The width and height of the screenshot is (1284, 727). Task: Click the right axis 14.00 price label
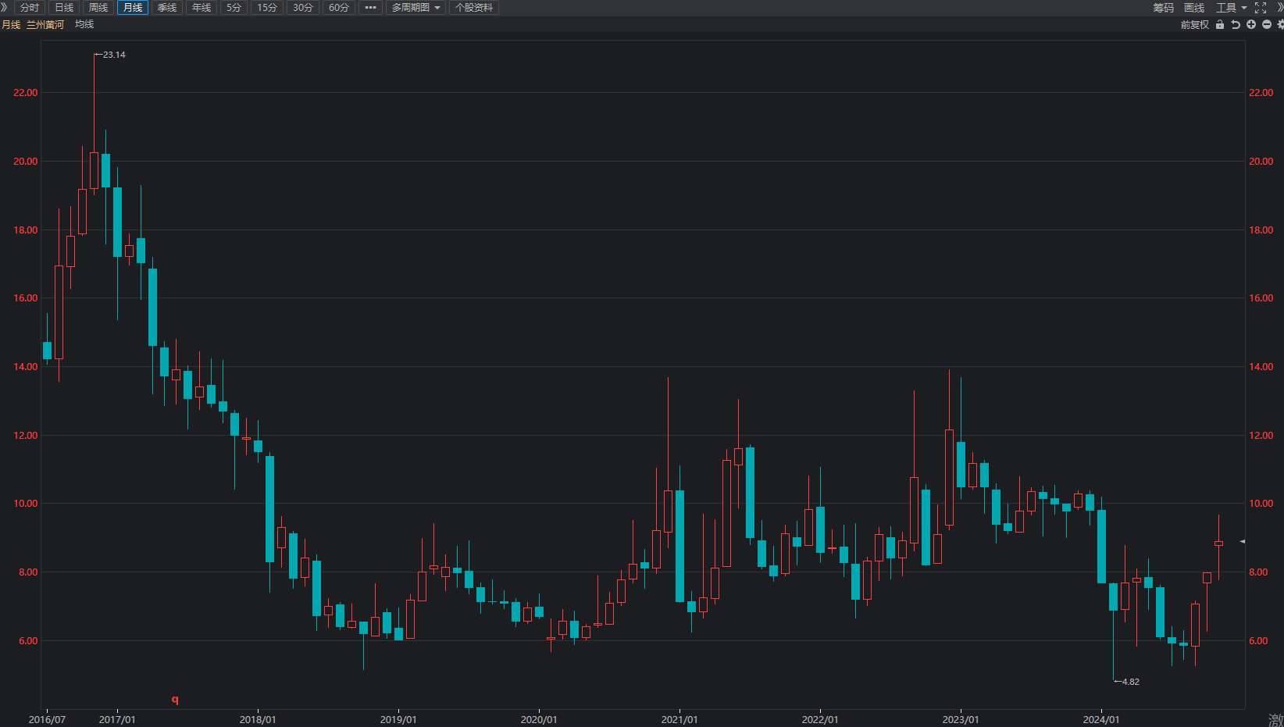coord(1261,367)
